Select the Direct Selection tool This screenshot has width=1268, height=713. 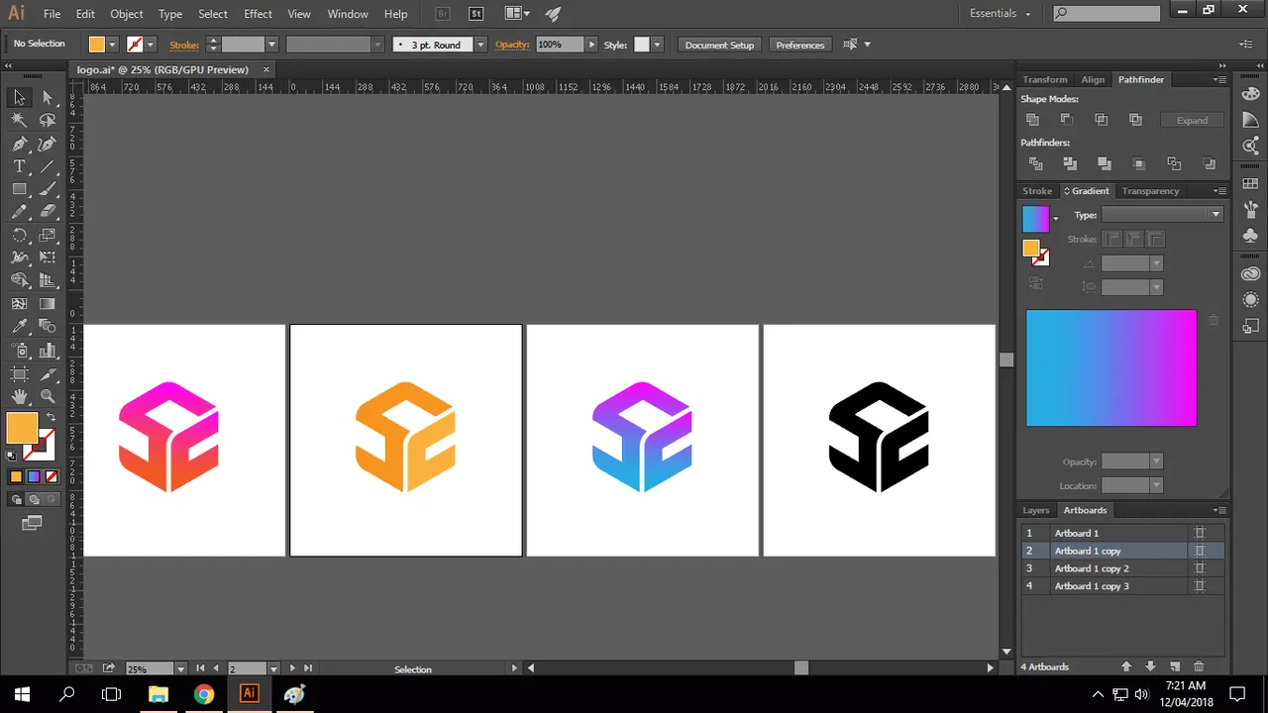(48, 97)
